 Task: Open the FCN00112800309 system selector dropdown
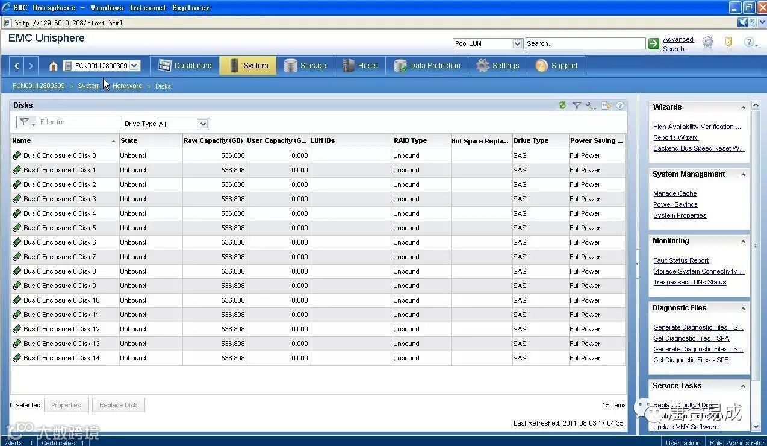134,66
